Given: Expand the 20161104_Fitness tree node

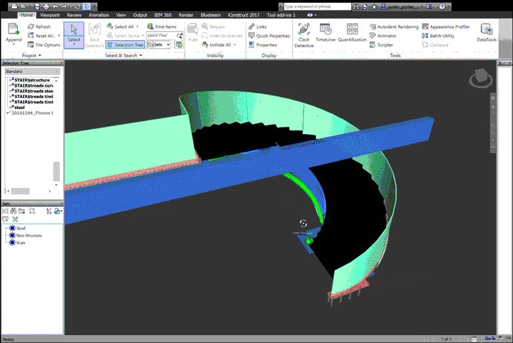Looking at the screenshot, I should [7, 113].
